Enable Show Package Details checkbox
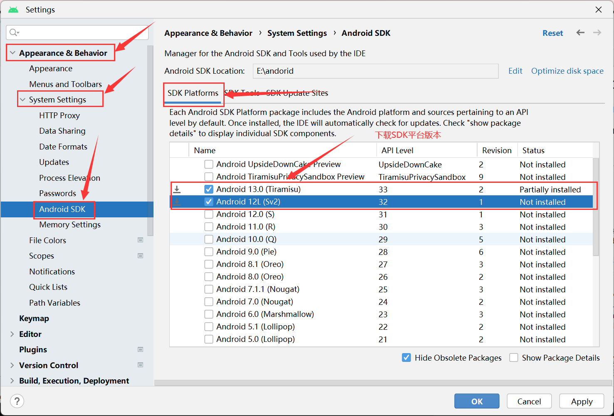Viewport: 614px width, 416px height. click(514, 358)
